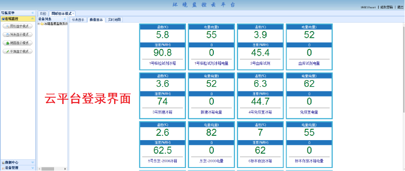
Task: Click the 1号临检试剂冰箱电量 card label
Action: coord(211,64)
